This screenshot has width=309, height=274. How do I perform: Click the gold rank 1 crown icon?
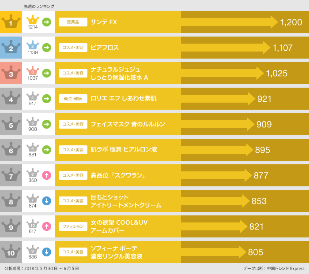(11, 22)
